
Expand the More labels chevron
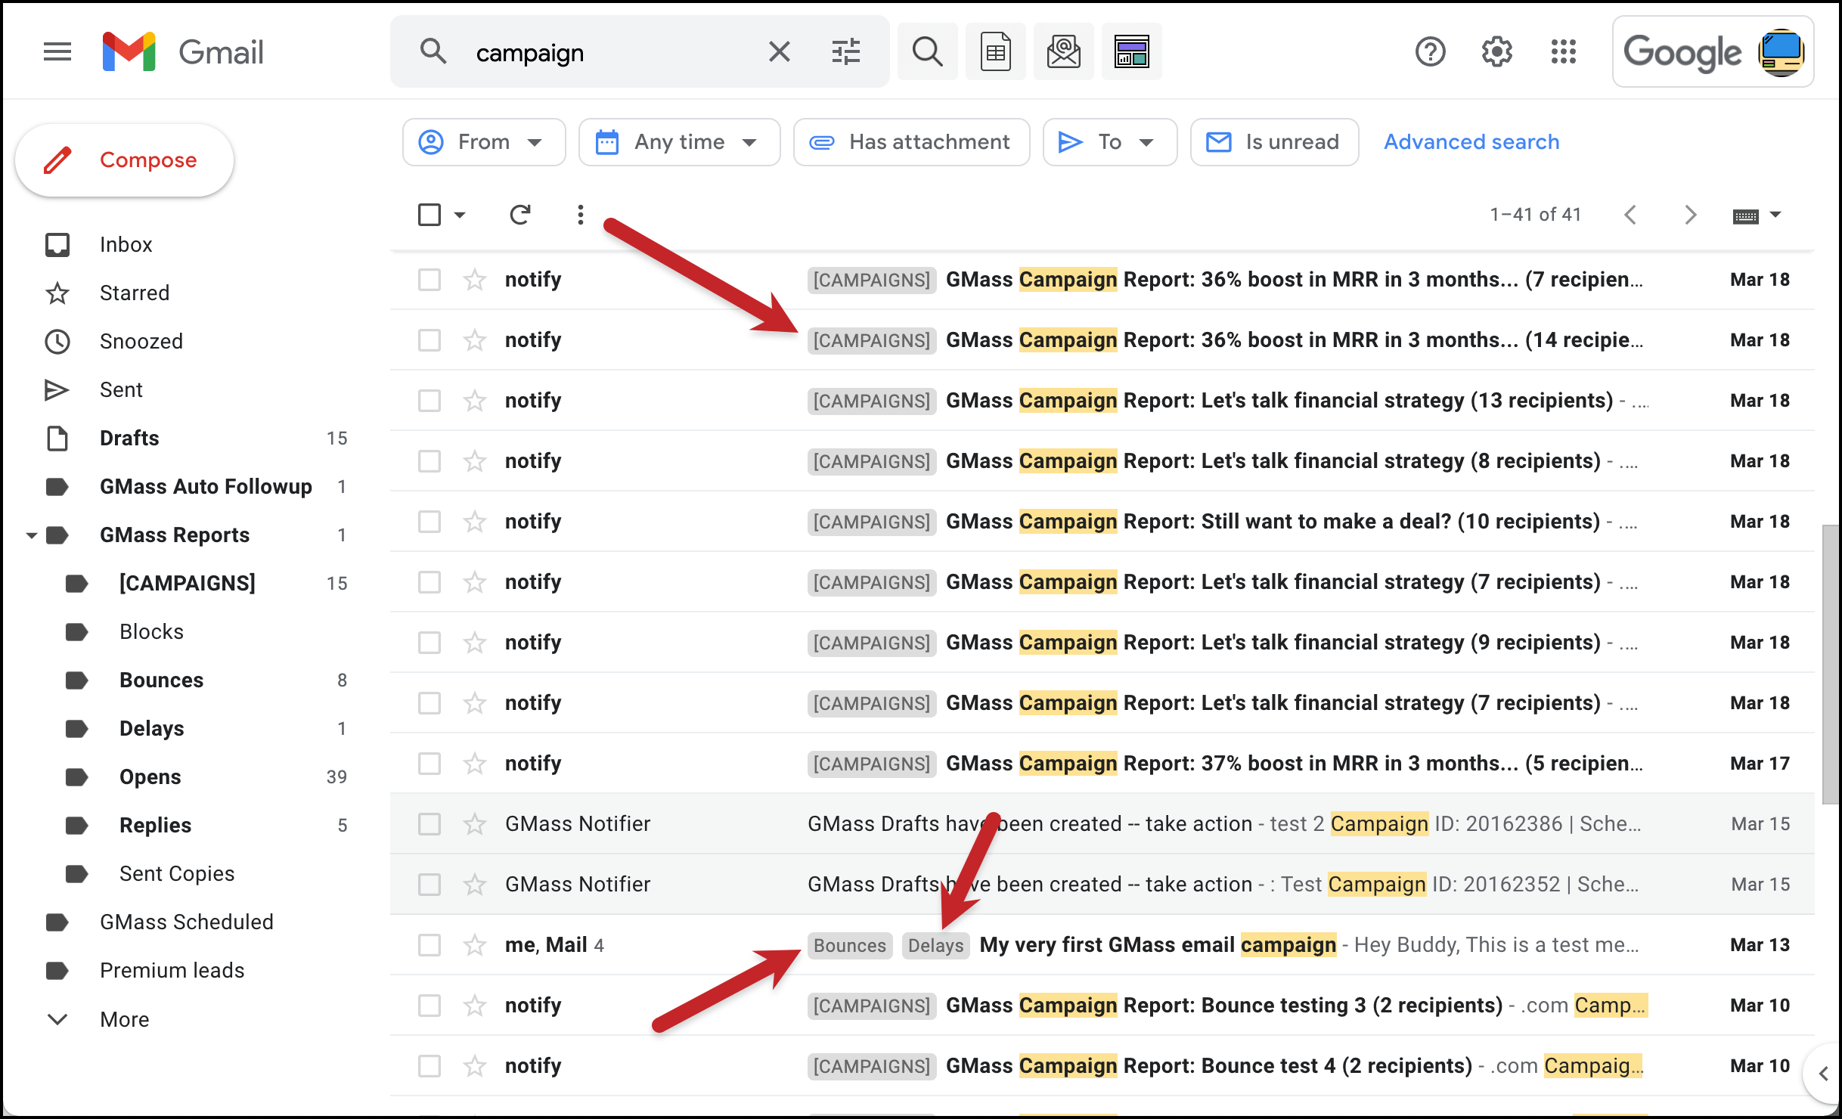tap(57, 1019)
